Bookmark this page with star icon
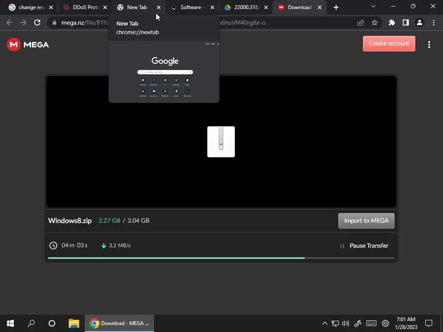Viewport: 443px width, 332px height. [375, 22]
